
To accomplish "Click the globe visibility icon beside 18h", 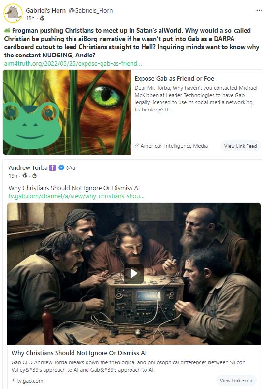I will point(42,18).
